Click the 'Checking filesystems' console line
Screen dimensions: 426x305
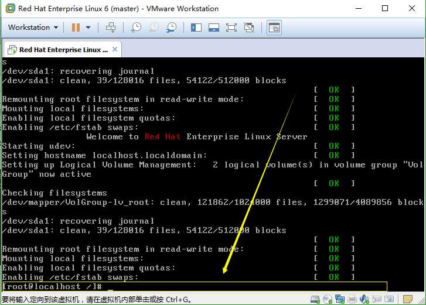(x=54, y=193)
